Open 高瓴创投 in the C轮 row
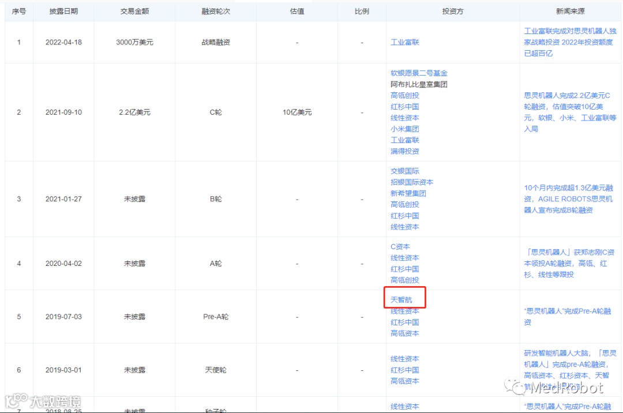This screenshot has width=623, height=413. (404, 95)
